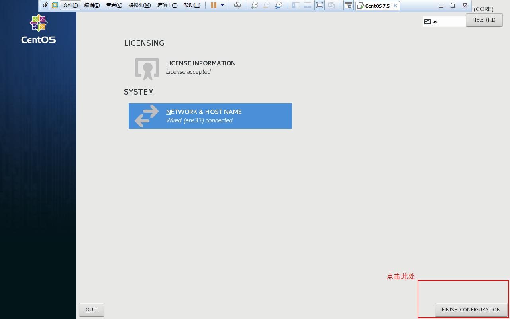Take a snapshot using the clock-plus icon
The height and width of the screenshot is (319, 510).
click(254, 5)
